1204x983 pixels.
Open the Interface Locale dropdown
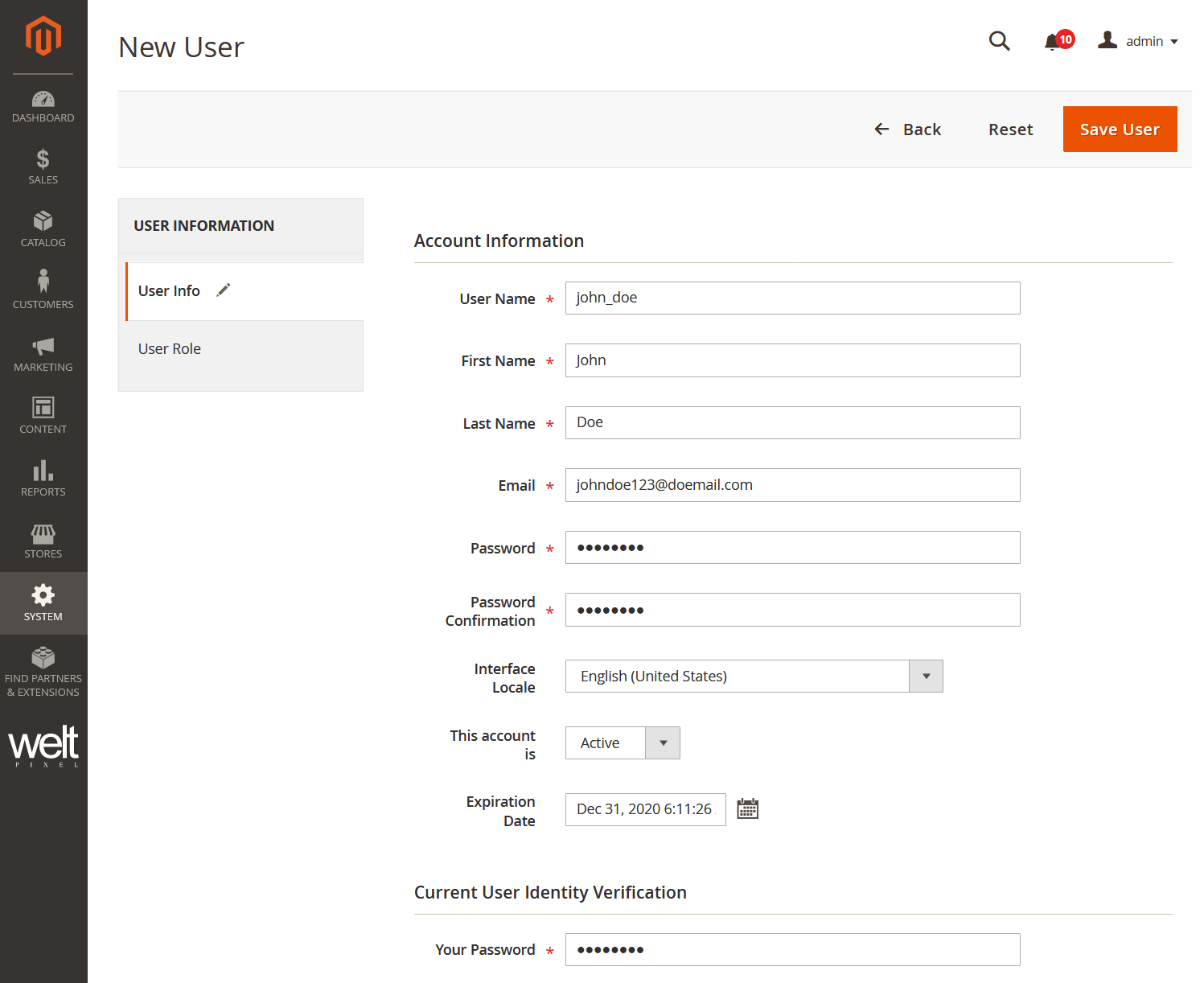[754, 677]
